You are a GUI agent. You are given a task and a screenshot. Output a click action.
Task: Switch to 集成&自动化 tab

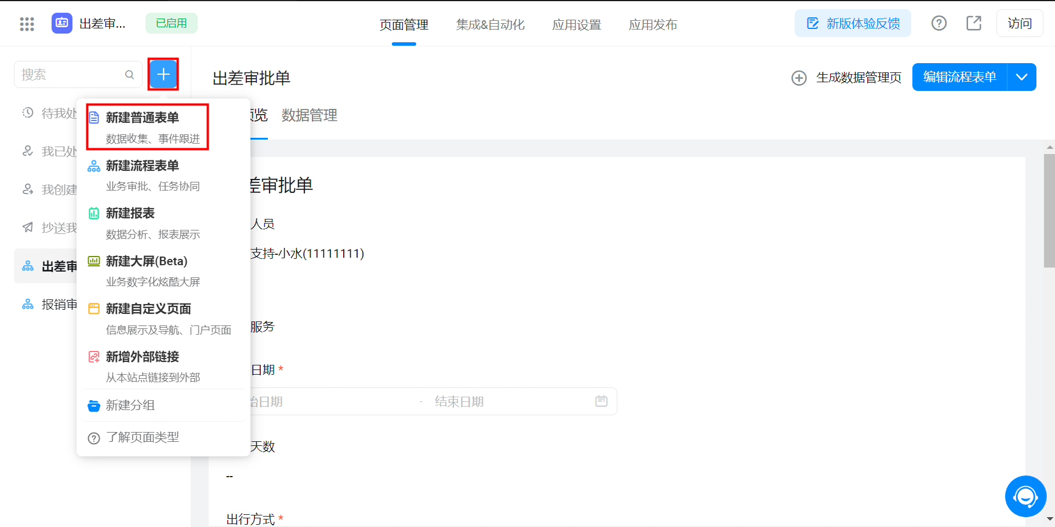pyautogui.click(x=490, y=25)
